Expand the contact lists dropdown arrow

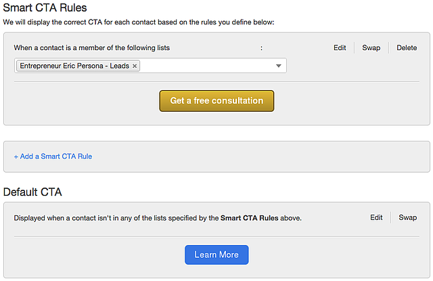[279, 66]
